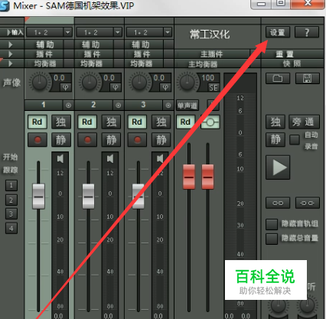Click left red master fader handle
This screenshot has width=326, height=319.
[189, 177]
